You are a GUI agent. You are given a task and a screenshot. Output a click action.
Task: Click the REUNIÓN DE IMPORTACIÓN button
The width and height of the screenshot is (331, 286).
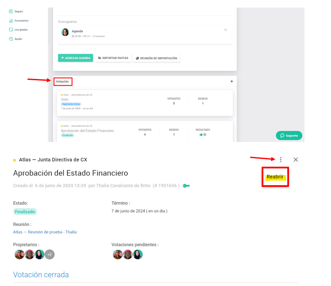click(x=157, y=58)
